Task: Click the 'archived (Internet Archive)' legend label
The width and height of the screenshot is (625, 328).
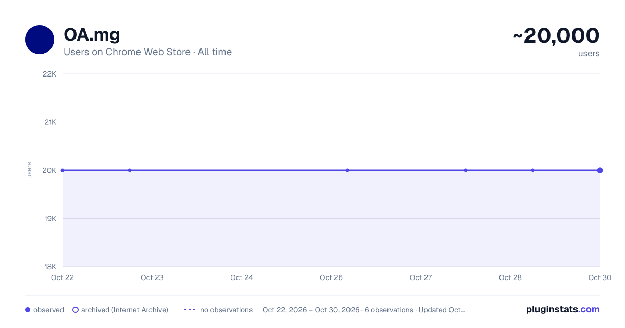Action: [x=124, y=310]
